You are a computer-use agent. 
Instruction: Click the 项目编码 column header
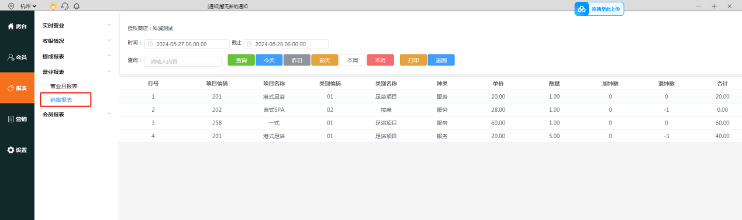tap(217, 84)
